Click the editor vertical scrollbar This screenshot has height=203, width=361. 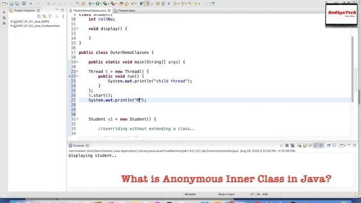pos(352,69)
